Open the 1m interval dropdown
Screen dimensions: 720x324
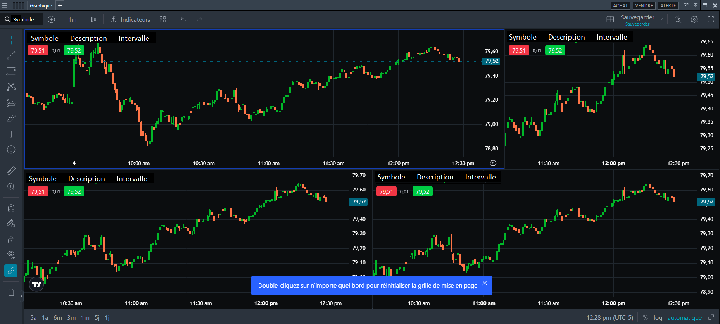coord(73,19)
